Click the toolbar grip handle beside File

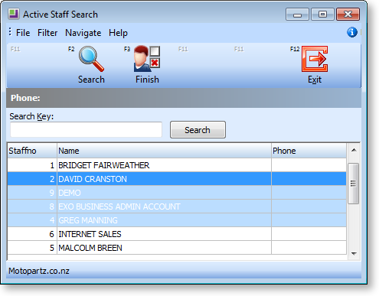click(x=10, y=32)
